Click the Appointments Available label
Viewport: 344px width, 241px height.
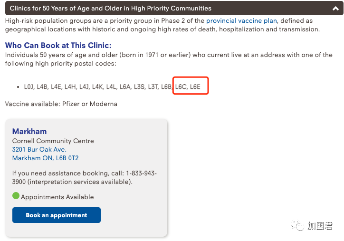(57, 197)
